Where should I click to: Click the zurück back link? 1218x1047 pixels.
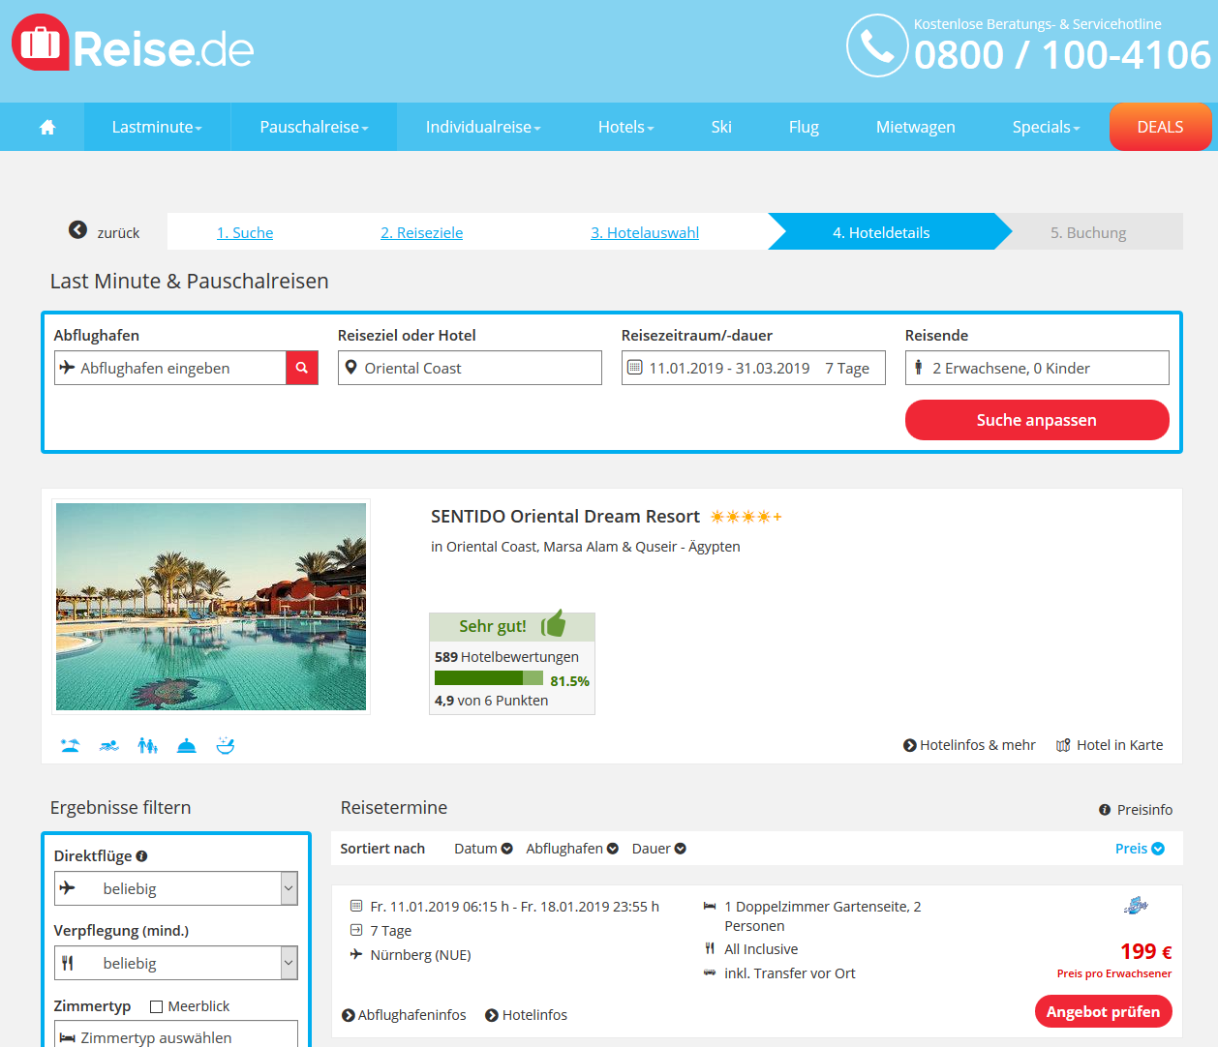118,232
